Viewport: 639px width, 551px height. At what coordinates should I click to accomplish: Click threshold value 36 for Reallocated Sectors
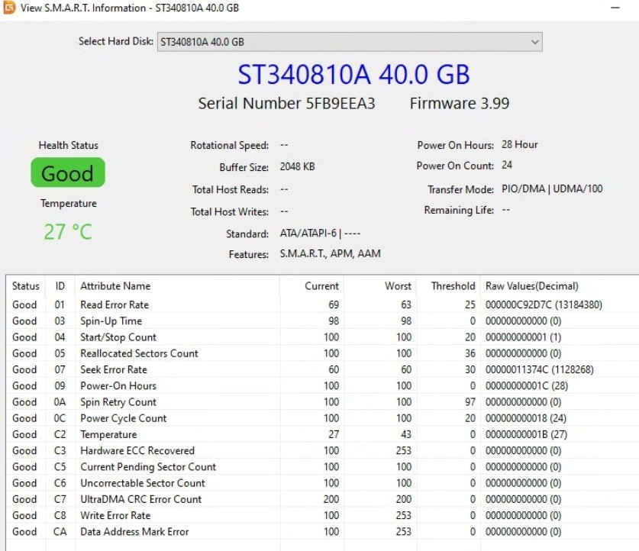click(x=470, y=353)
